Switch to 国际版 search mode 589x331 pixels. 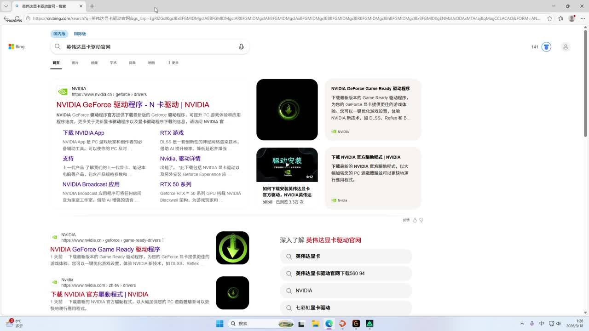(80, 34)
